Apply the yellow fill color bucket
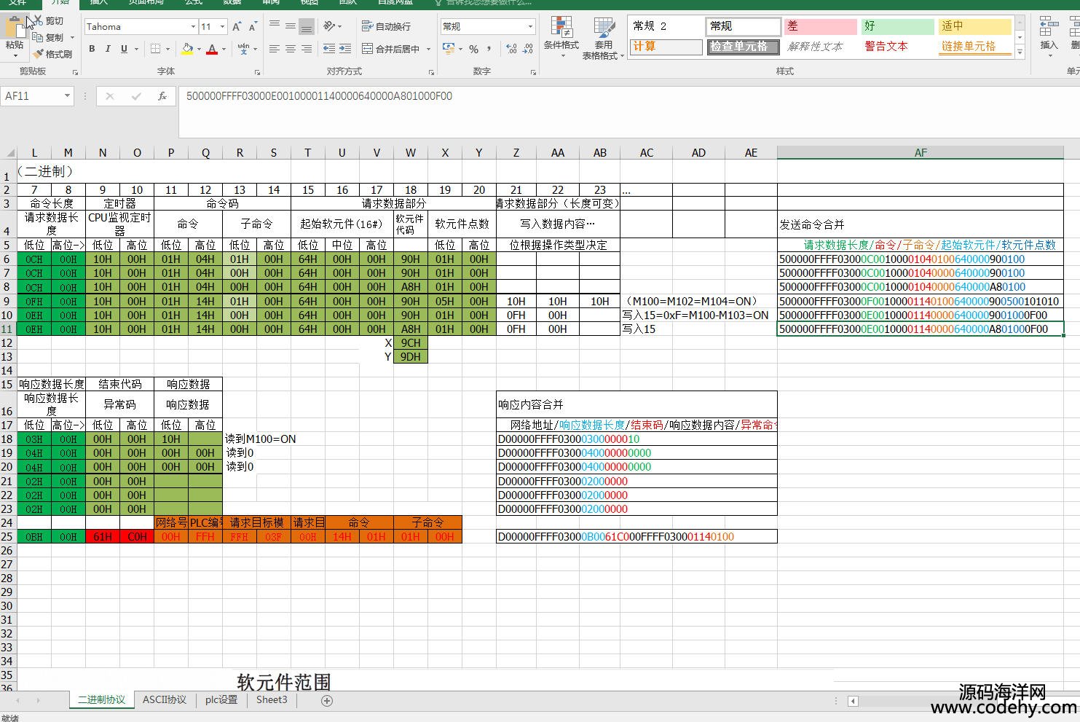The width and height of the screenshot is (1080, 722). click(187, 49)
